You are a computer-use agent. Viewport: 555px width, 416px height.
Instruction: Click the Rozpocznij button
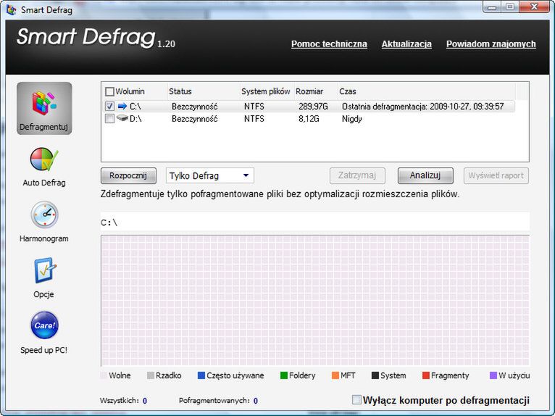(128, 175)
